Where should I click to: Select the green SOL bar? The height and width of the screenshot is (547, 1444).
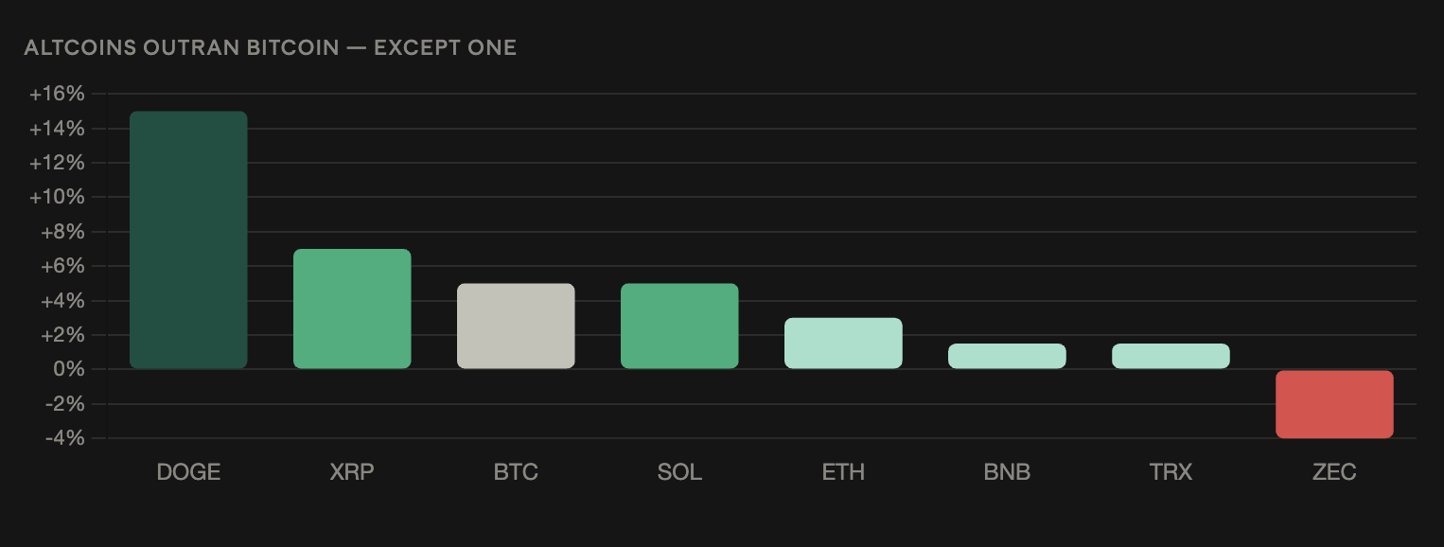pos(679,326)
